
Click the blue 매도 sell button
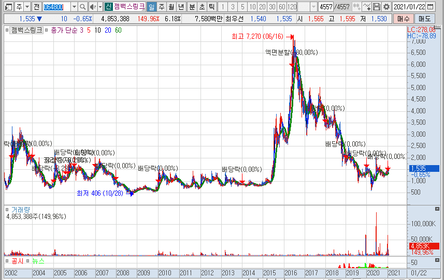(425, 19)
